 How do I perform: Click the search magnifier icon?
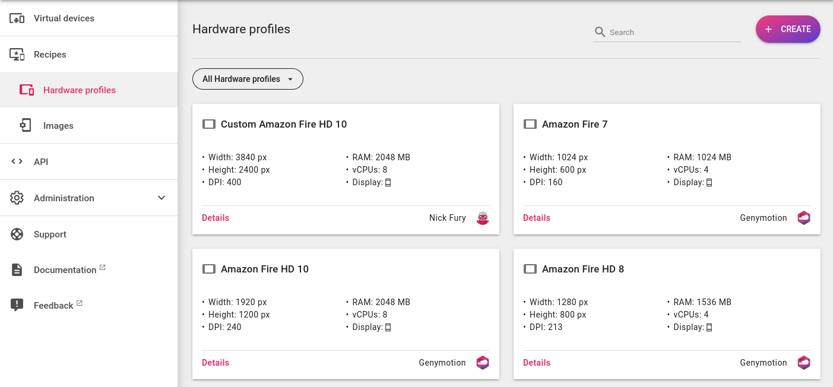coord(600,32)
